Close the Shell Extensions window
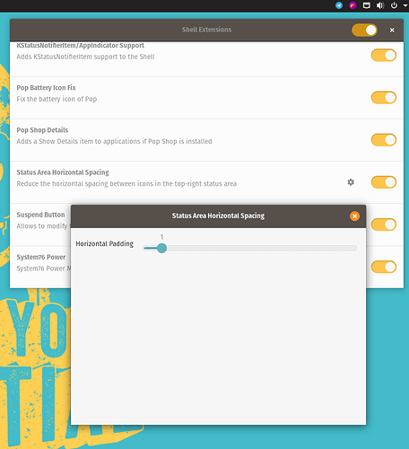409x449 pixels. 392,30
